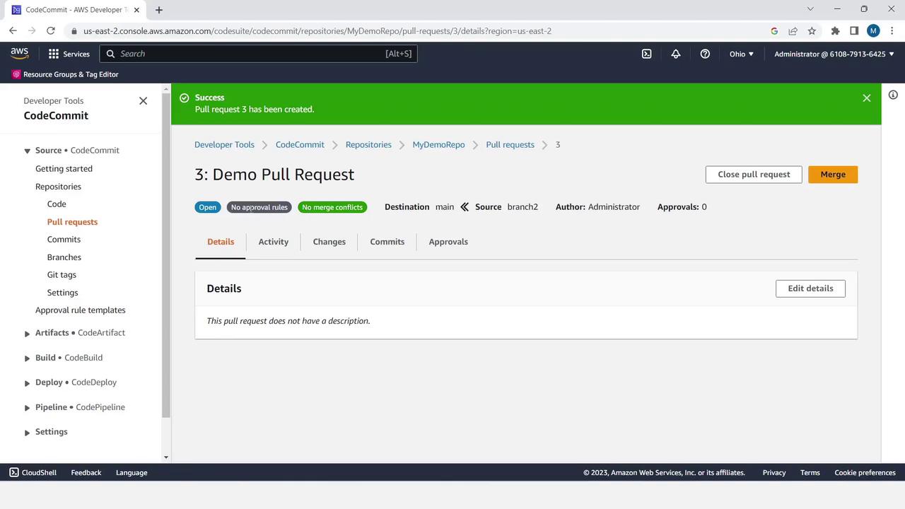Viewport: 905px width, 509px height.
Task: Open the Chrome profile avatar
Action: 873,31
